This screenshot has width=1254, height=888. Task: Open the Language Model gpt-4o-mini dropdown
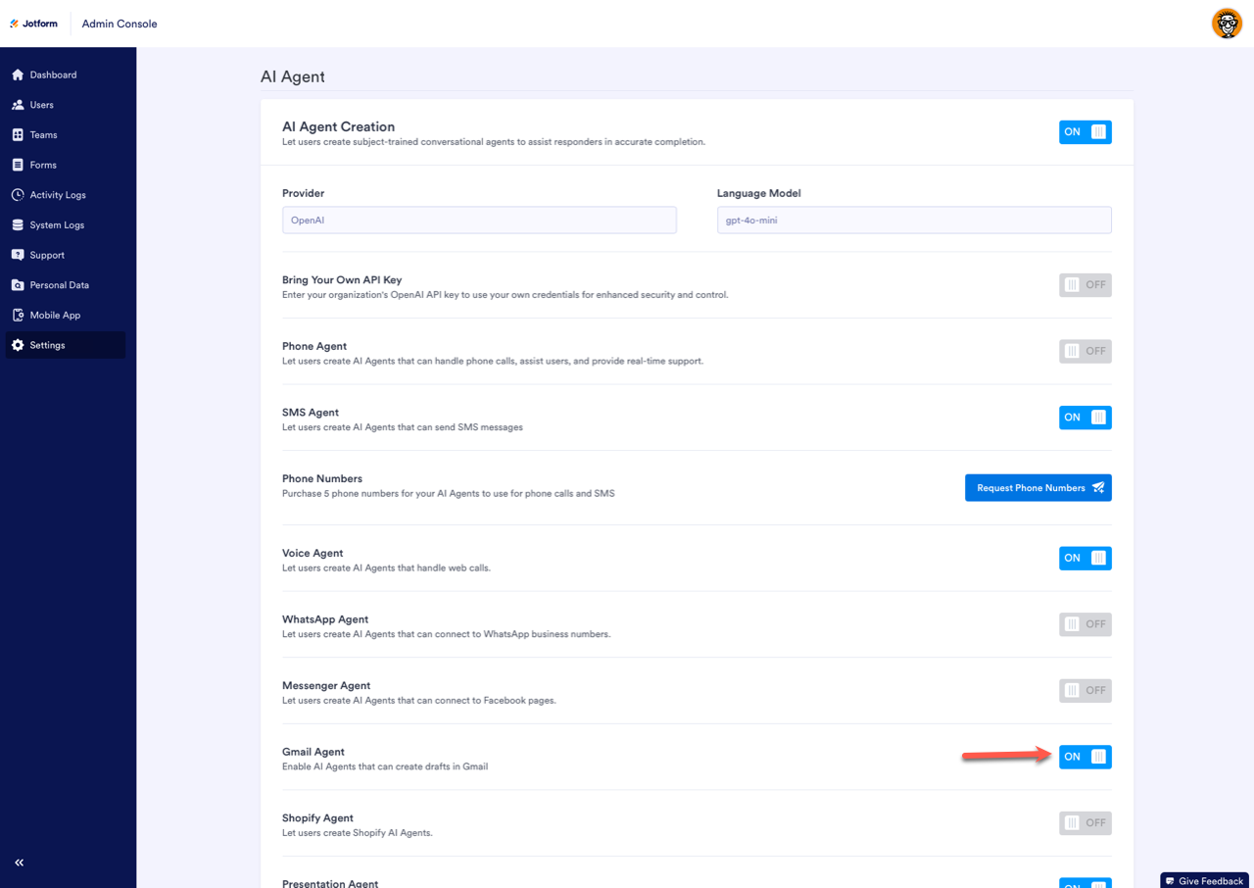tap(913, 221)
